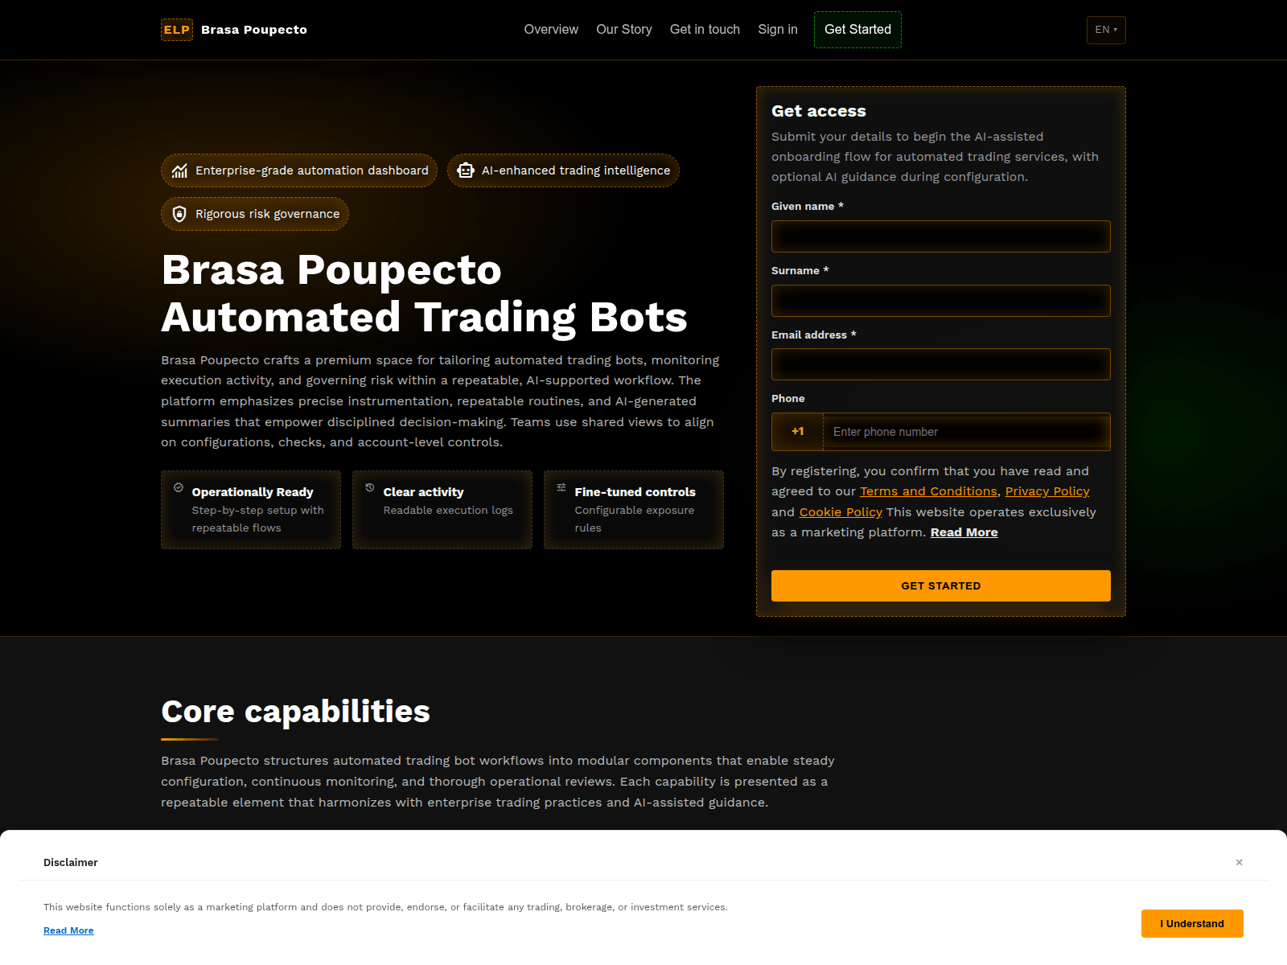Focus the Email address input field
The width and height of the screenshot is (1287, 965).
click(941, 364)
